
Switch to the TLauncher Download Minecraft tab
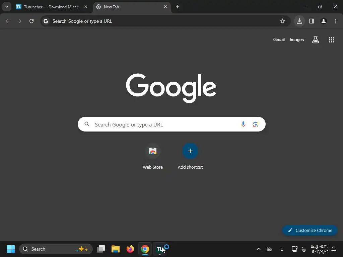click(52, 7)
